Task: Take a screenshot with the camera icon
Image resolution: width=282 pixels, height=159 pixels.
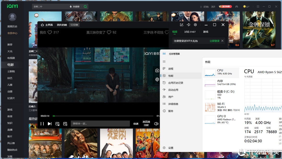Action: pyautogui.click(x=157, y=71)
